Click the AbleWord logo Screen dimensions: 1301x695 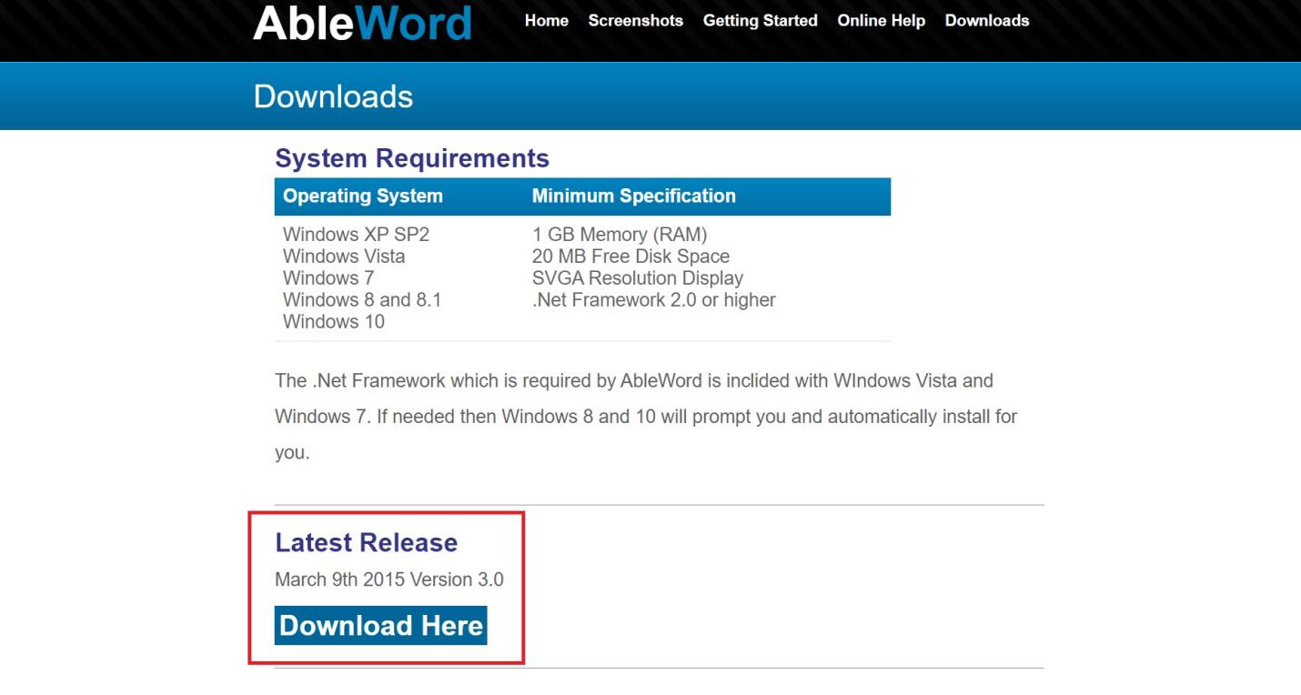(361, 22)
